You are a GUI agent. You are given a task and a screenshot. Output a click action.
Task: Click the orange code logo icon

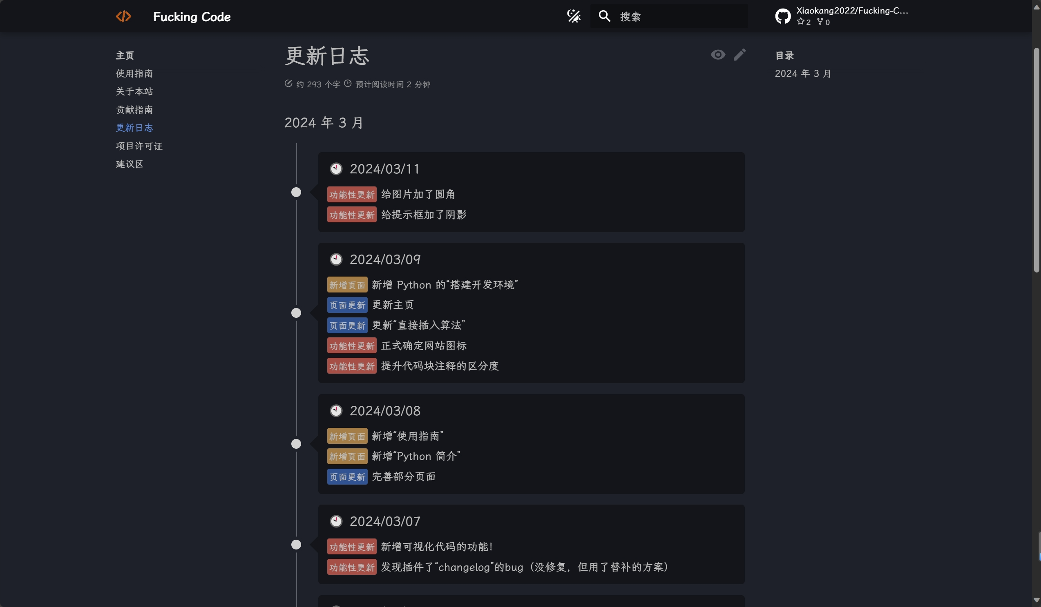(123, 16)
